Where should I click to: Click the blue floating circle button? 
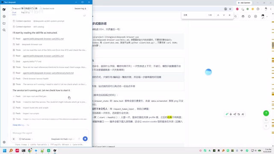(x=208, y=72)
